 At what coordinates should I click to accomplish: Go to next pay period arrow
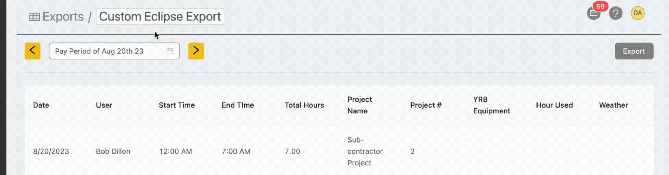[x=196, y=51]
